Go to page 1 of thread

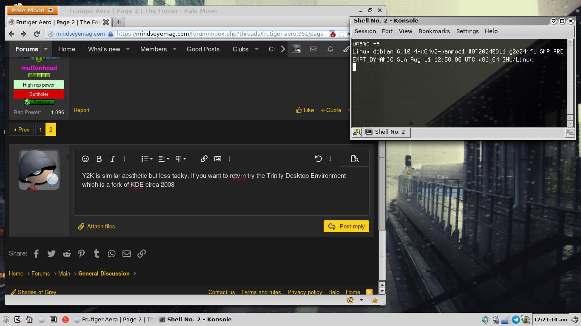(x=40, y=129)
